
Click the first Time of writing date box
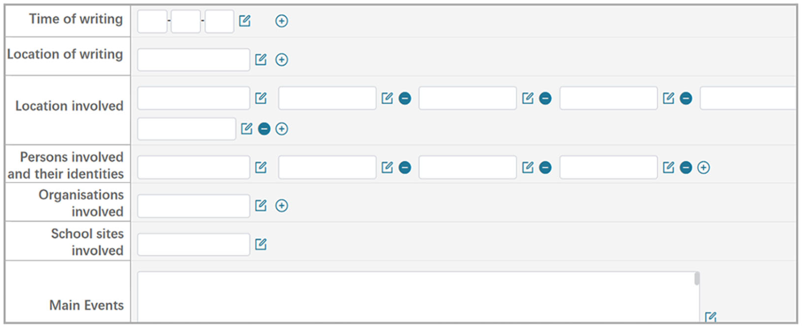coord(152,21)
